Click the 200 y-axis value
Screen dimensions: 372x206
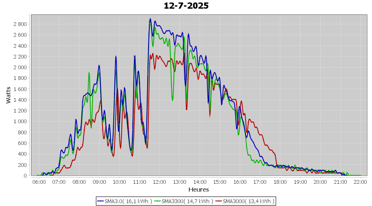coord(22,165)
